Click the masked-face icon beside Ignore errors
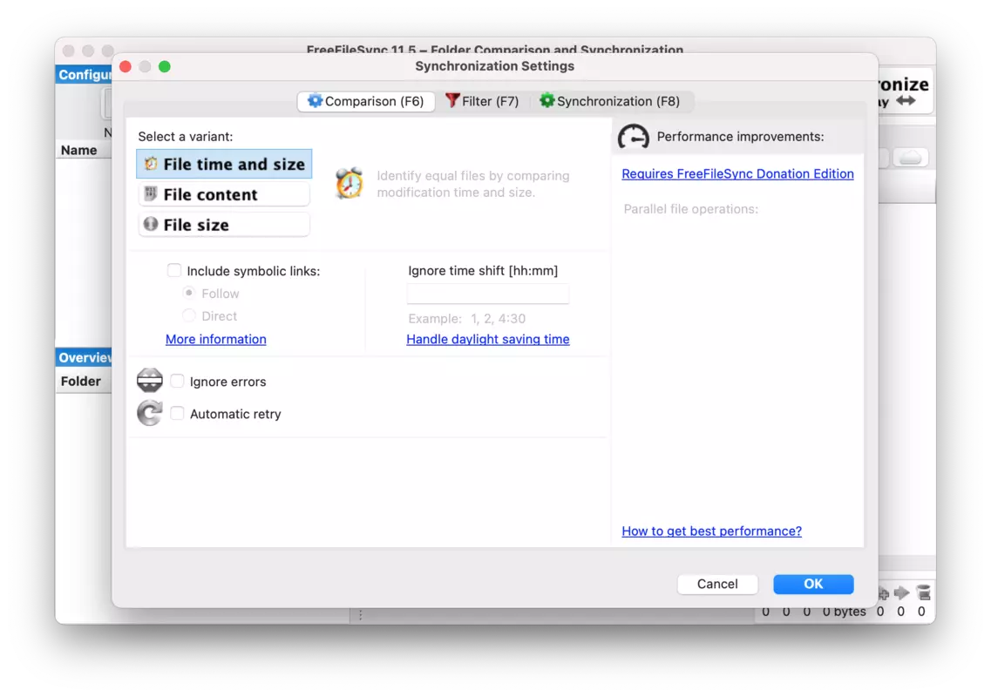 click(x=150, y=381)
